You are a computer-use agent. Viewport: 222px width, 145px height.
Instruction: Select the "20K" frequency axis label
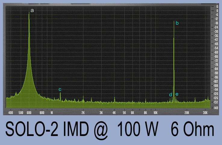187,113
